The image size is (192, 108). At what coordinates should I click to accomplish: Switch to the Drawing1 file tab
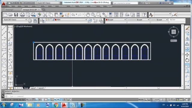coord(10,10)
